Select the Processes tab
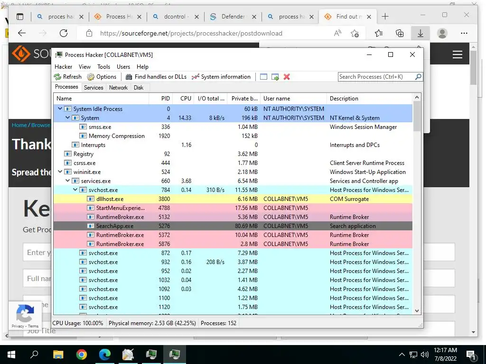Screen dimensions: 486x364 point(66,87)
